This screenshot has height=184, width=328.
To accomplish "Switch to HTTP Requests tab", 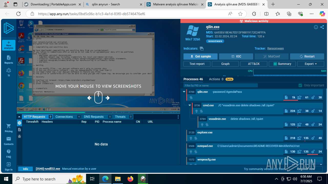I will [38, 117].
